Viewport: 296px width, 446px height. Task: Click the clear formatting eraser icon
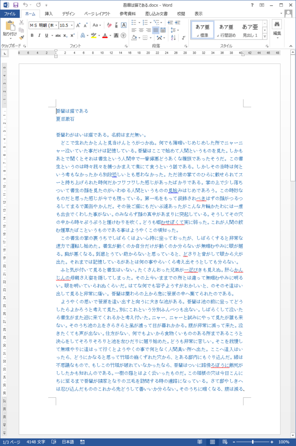(109, 25)
